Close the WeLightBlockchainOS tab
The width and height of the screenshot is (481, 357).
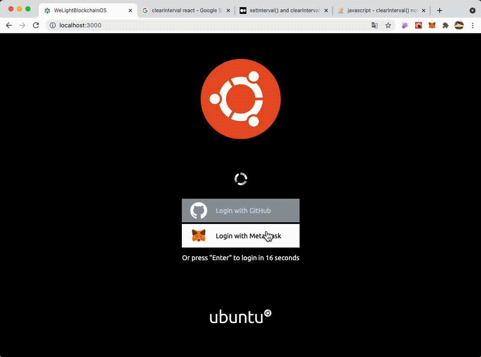coord(130,11)
